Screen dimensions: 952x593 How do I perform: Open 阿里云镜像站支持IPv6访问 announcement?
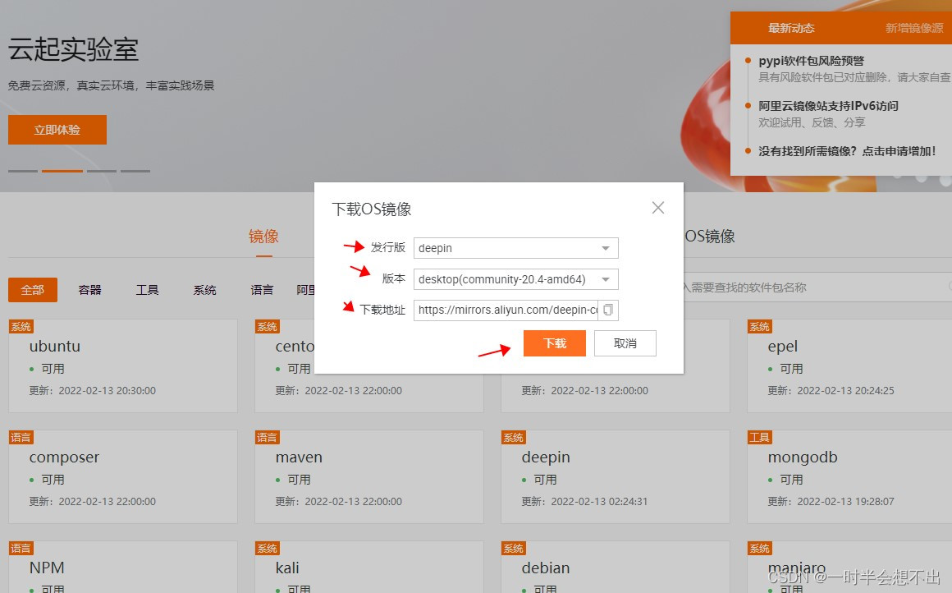(x=828, y=106)
